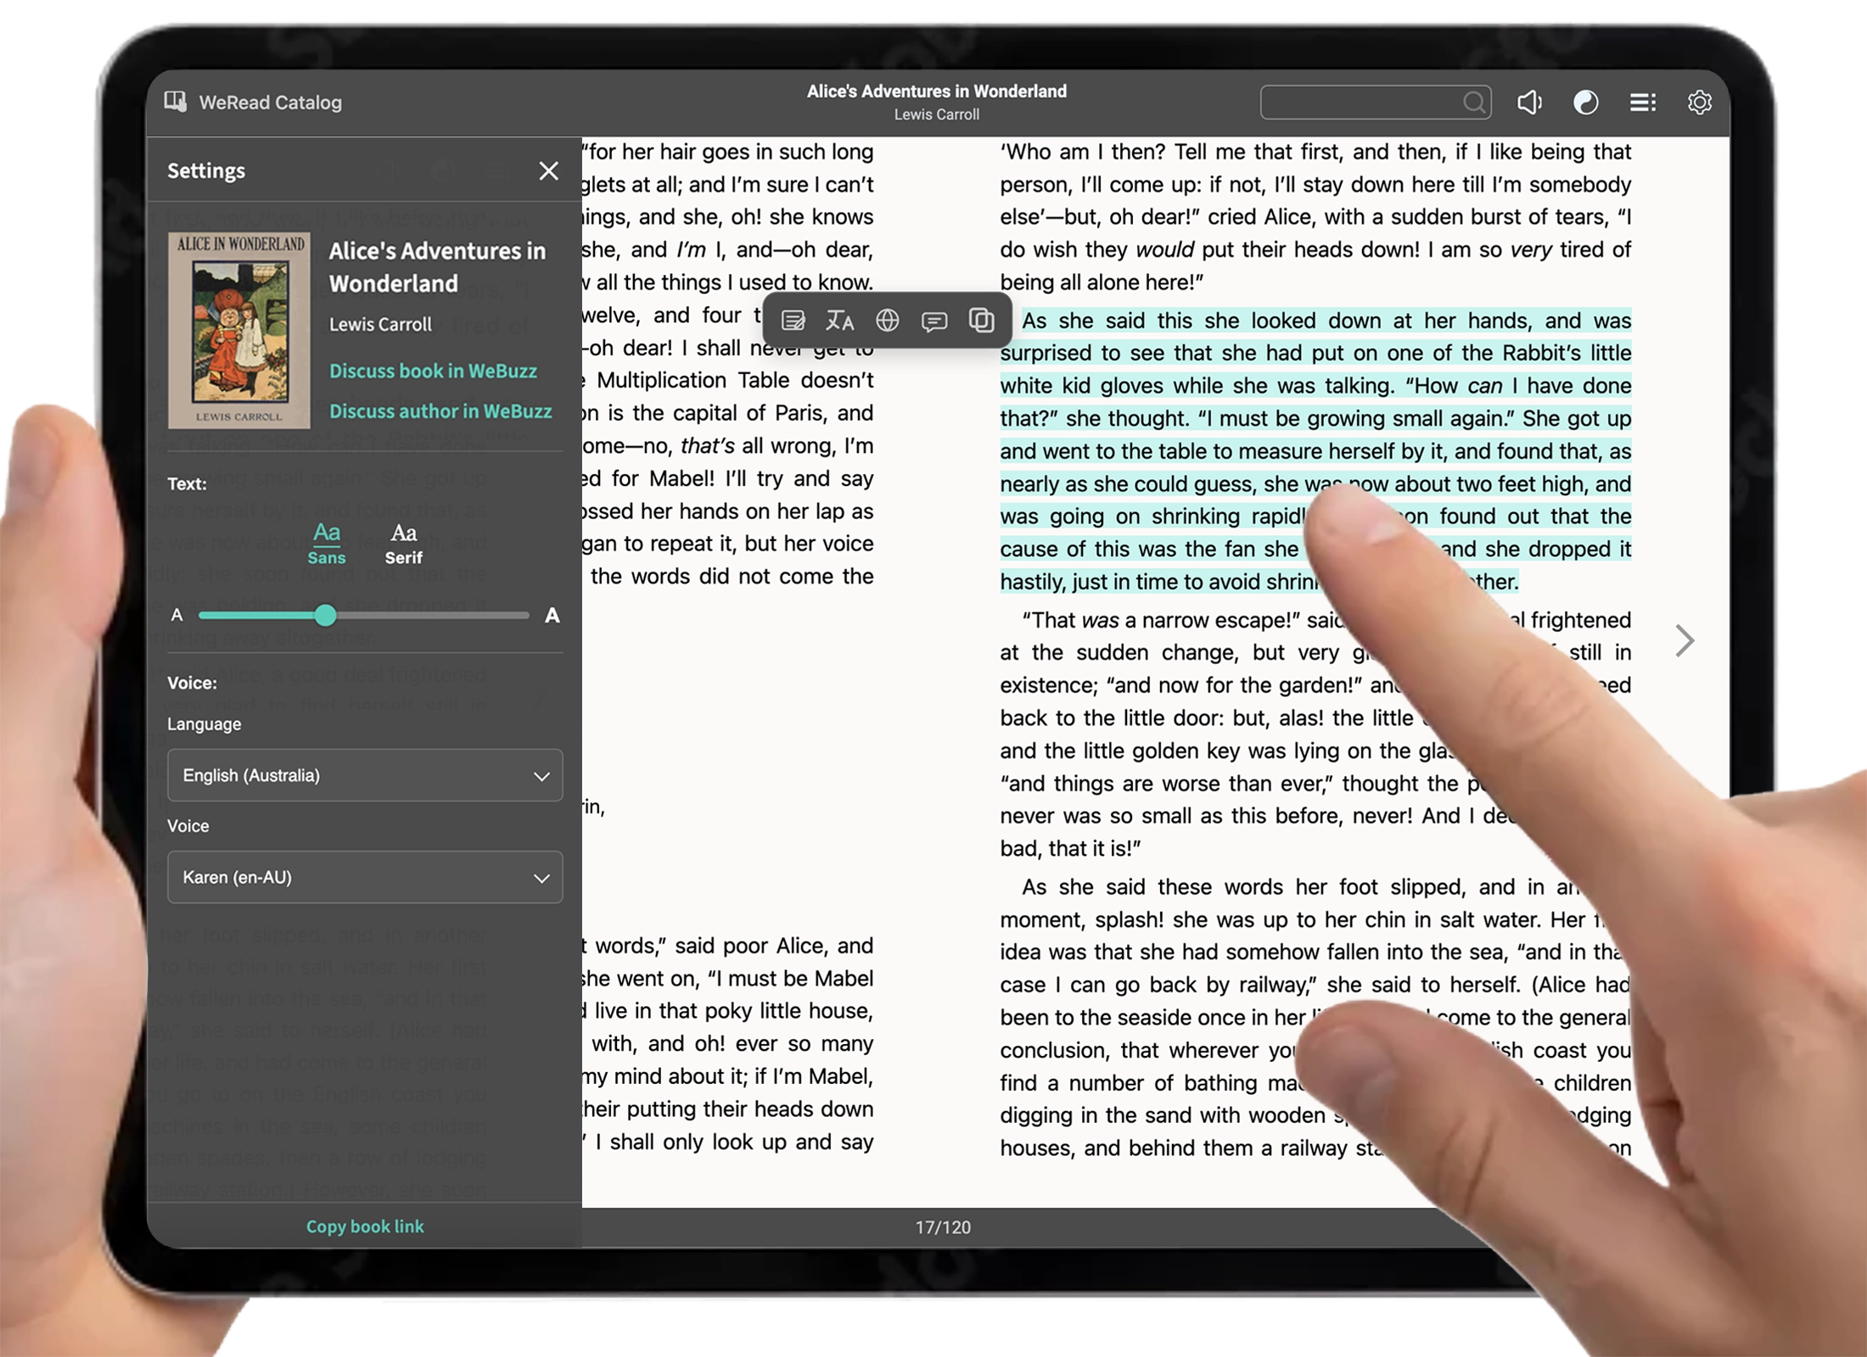Open the table of contents list icon
The image size is (1867, 1357).
1642,103
